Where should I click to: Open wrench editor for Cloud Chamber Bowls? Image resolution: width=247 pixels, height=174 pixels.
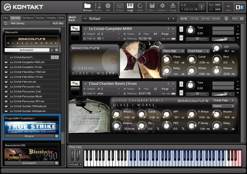pyautogui.click(x=75, y=83)
